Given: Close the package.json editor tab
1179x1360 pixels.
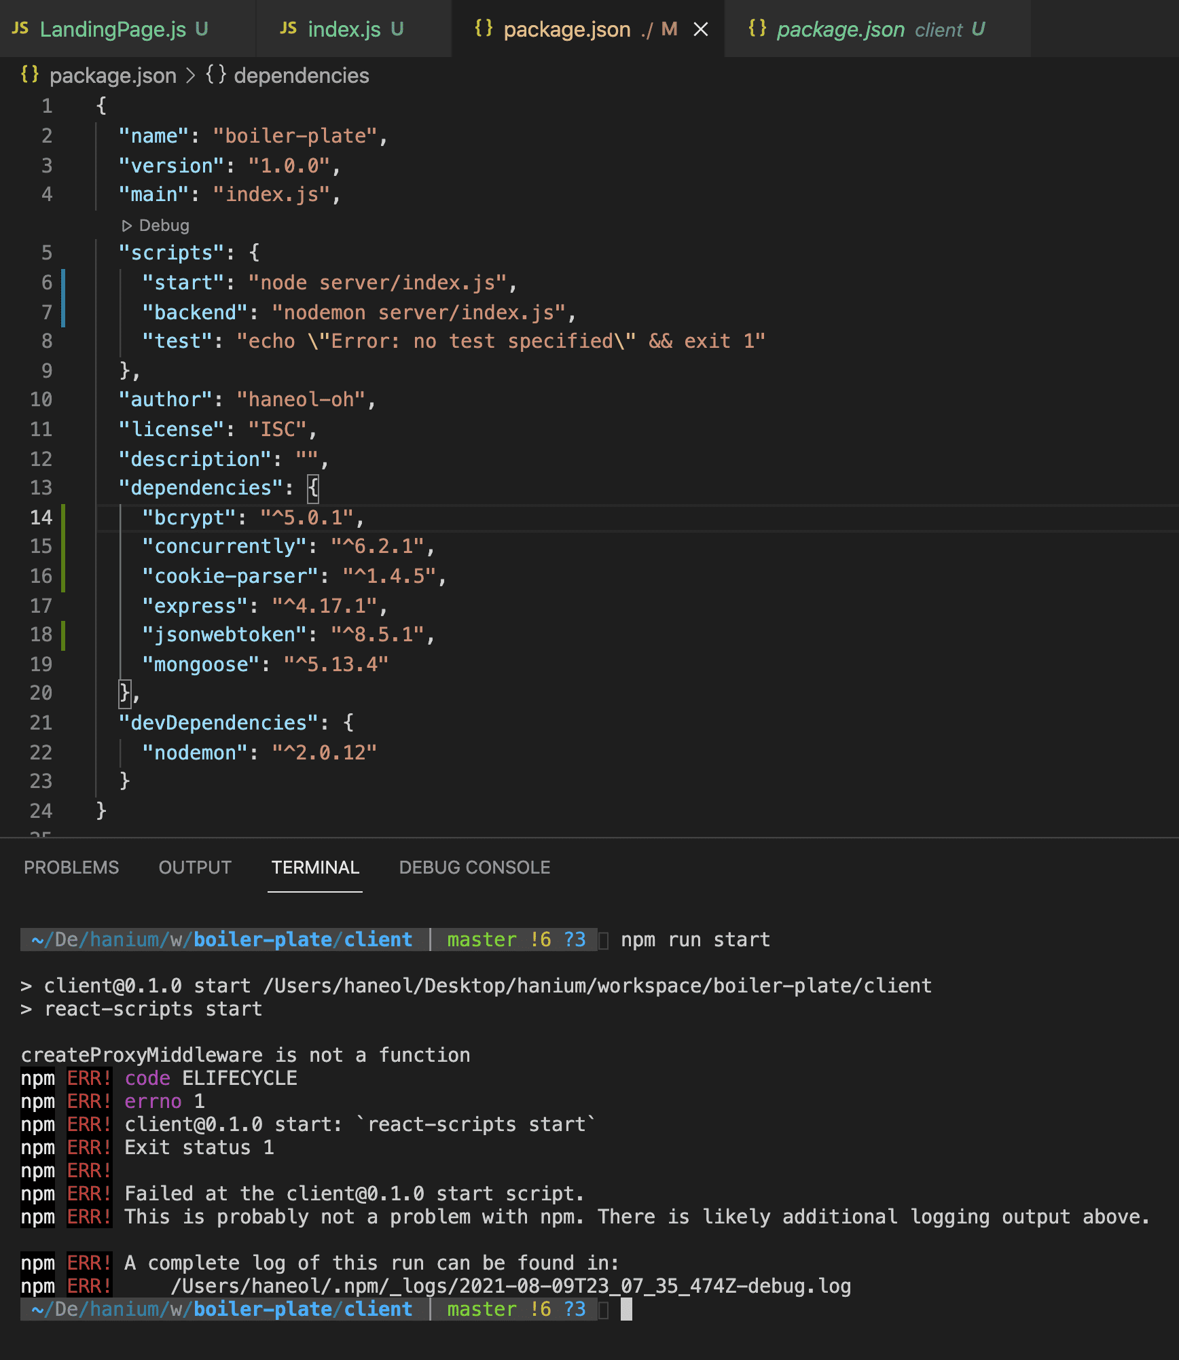Looking at the screenshot, I should tap(701, 29).
